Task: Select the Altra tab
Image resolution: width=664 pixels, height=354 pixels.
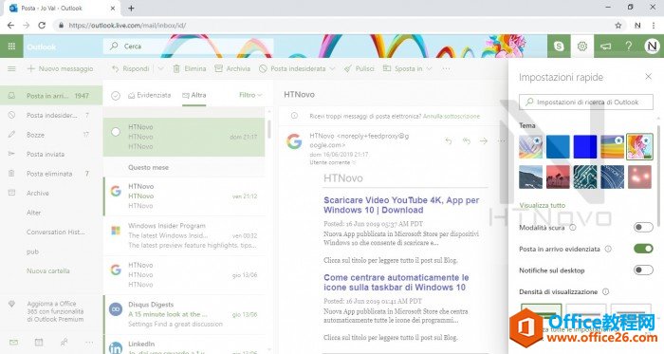Action: (194, 95)
